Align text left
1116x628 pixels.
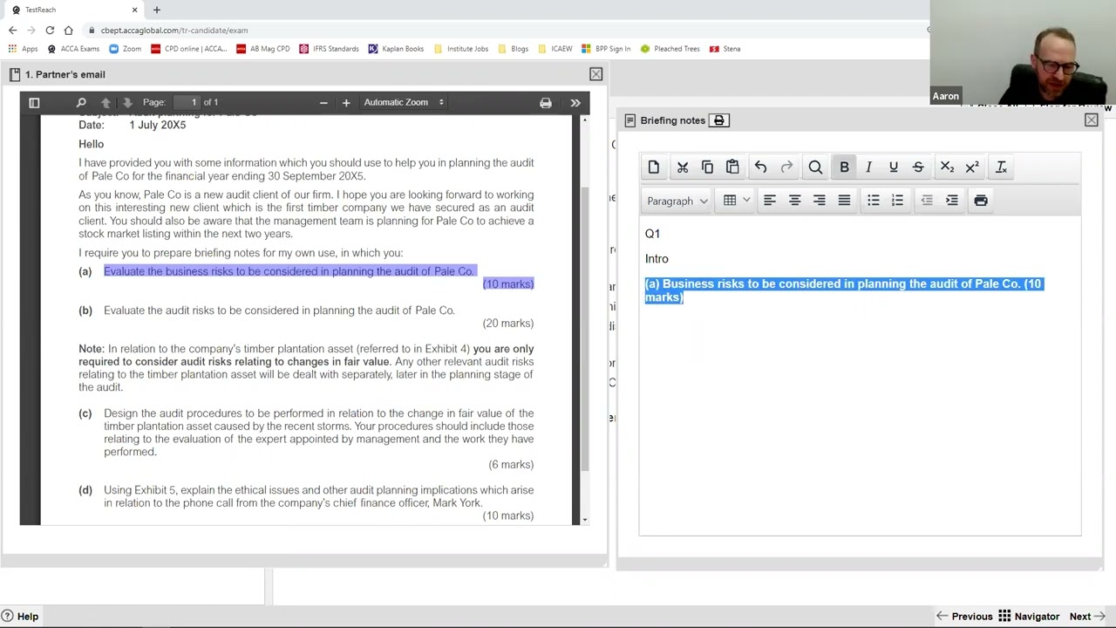tap(770, 201)
